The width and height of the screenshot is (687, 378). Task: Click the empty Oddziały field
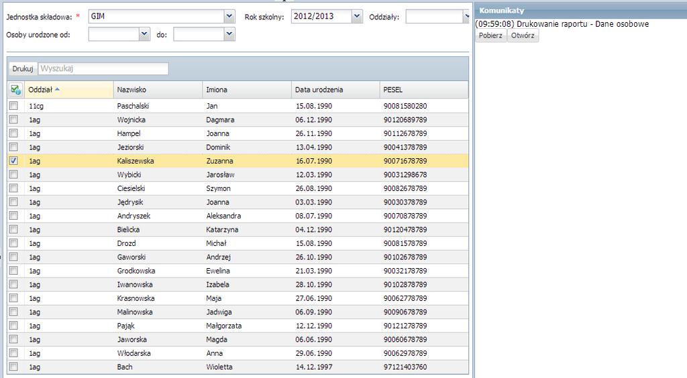tap(434, 17)
